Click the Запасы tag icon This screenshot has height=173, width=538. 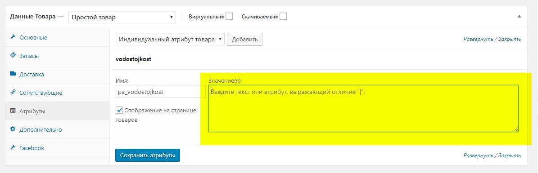[x=13, y=56]
